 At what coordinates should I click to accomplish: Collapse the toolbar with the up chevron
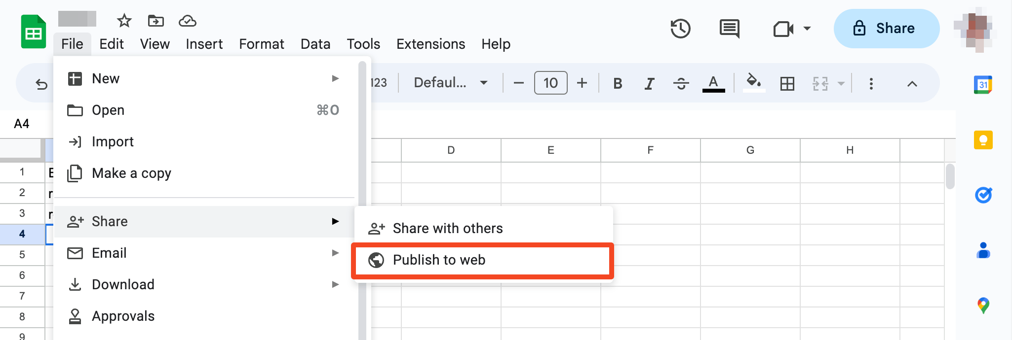912,84
